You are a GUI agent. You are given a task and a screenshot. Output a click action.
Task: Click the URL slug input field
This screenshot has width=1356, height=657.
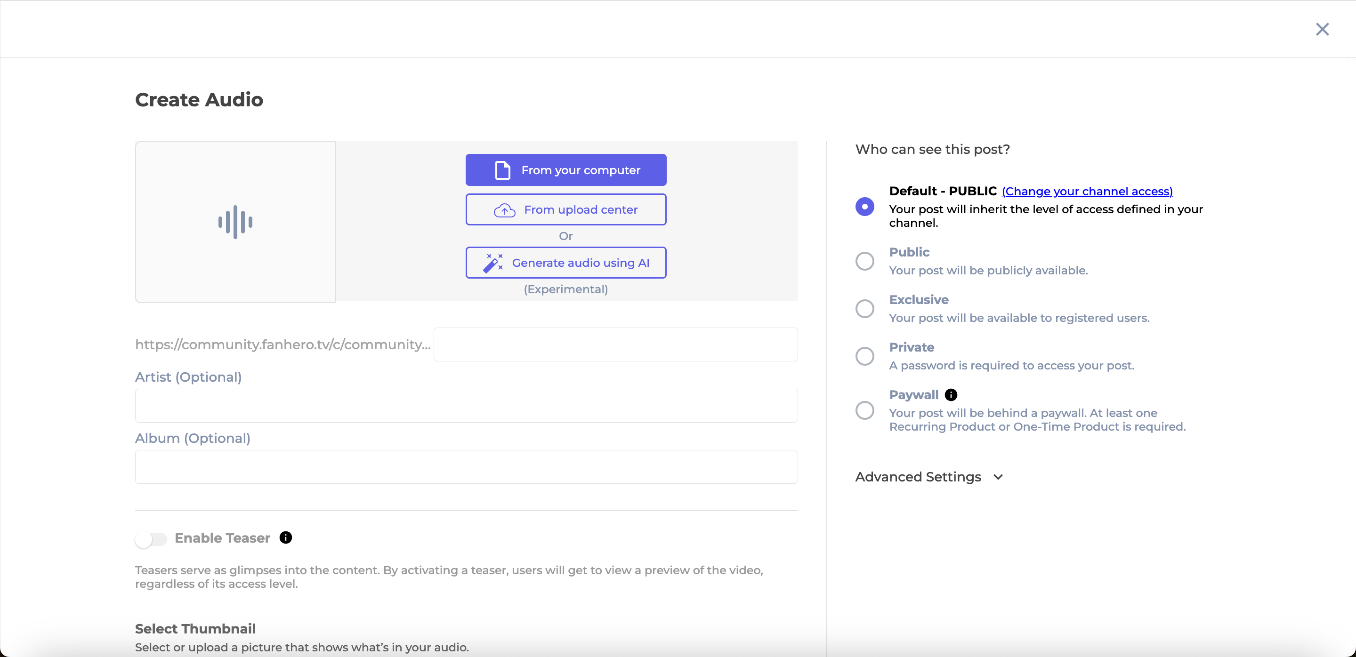(615, 345)
